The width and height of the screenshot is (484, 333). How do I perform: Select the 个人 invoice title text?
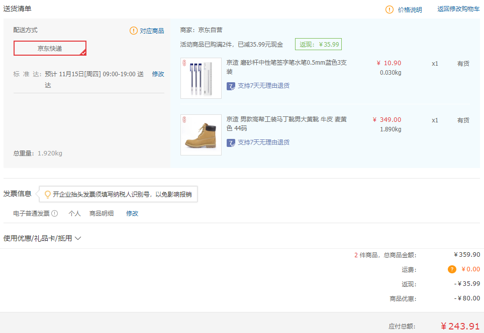[74, 214]
